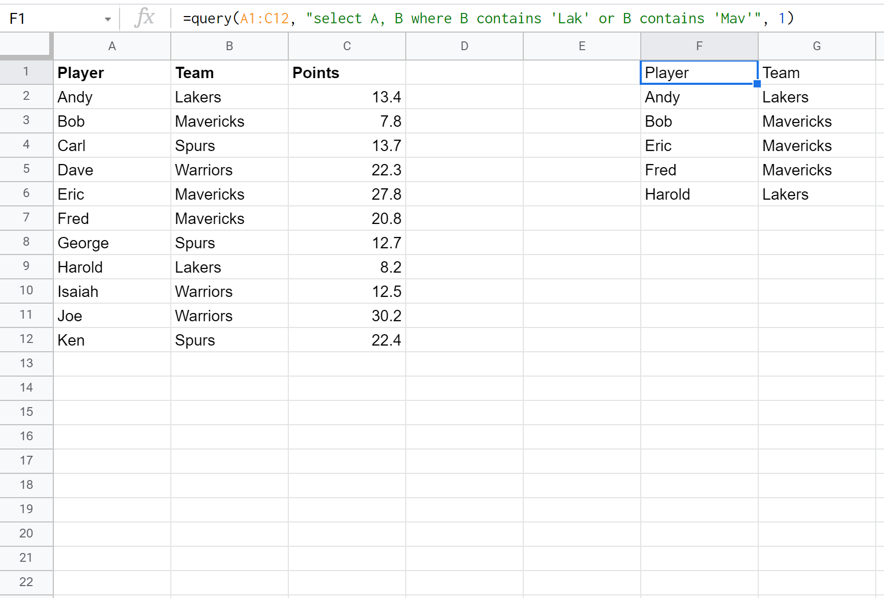This screenshot has width=884, height=598.
Task: Select cell containing Joe
Action: (x=112, y=316)
